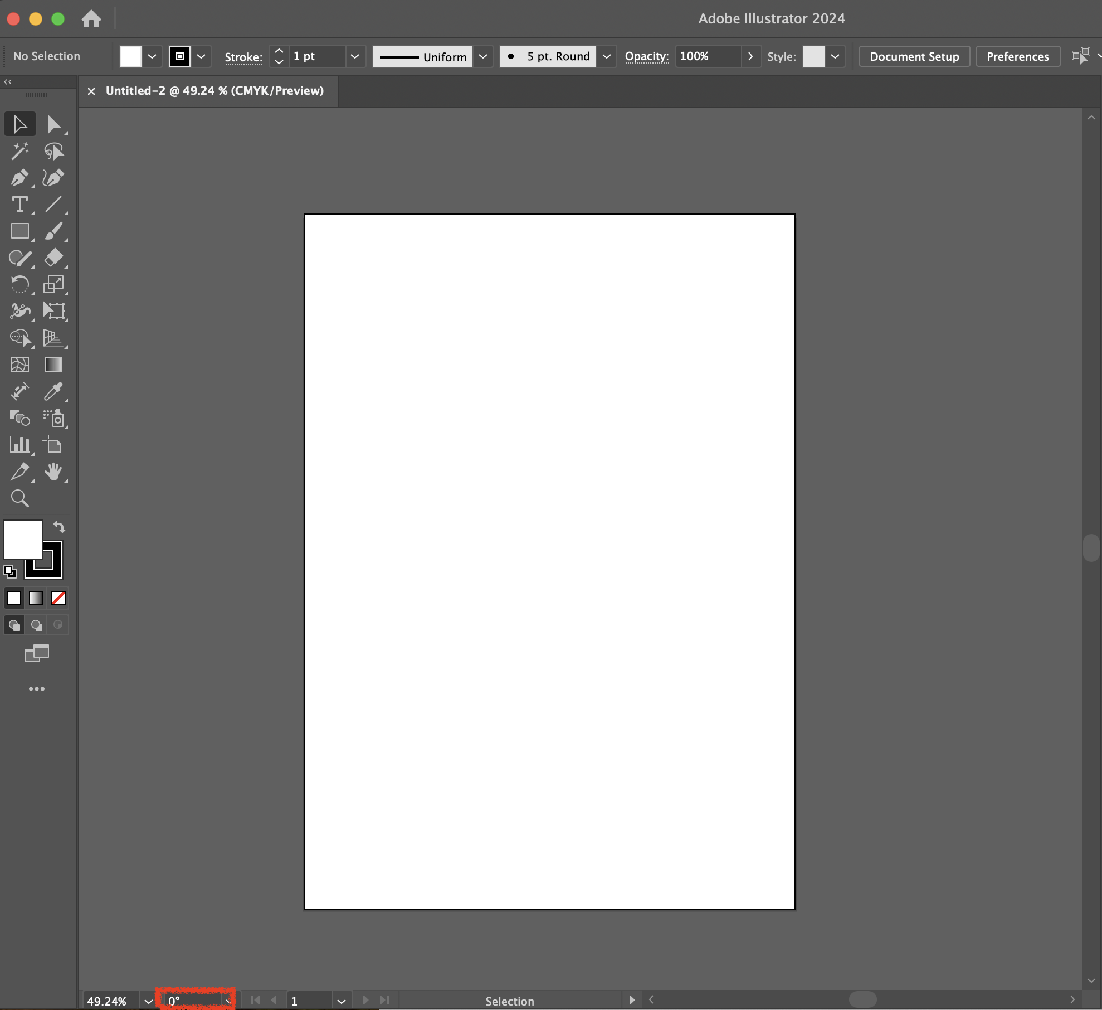Select the Zoom tool
Screen dimensions: 1102x1010
[x=19, y=498]
